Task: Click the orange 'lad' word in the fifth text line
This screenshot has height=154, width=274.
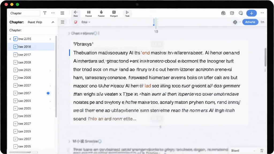Action: 148,86
